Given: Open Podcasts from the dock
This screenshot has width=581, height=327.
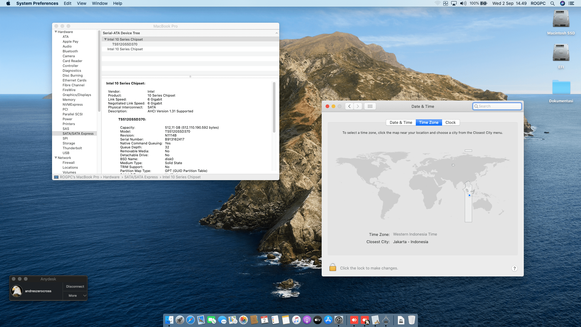Looking at the screenshot, I should tap(307, 320).
